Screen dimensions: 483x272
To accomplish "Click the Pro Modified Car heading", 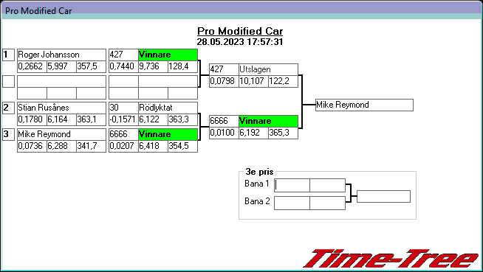I will point(240,31).
